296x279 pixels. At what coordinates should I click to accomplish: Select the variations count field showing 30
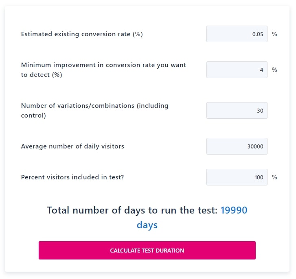coord(237,111)
